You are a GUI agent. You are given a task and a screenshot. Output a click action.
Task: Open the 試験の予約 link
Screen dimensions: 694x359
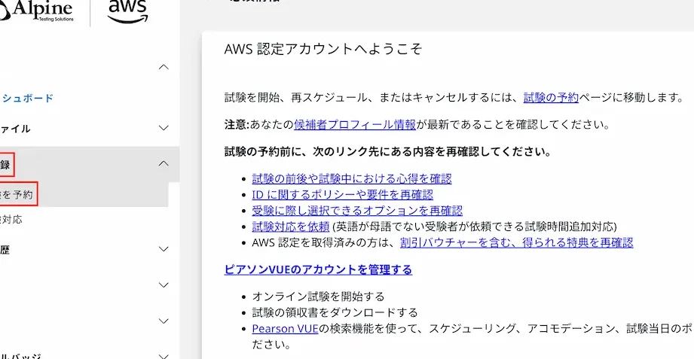551,97
